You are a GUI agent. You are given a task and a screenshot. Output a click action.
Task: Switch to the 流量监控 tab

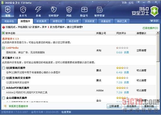[106, 21]
